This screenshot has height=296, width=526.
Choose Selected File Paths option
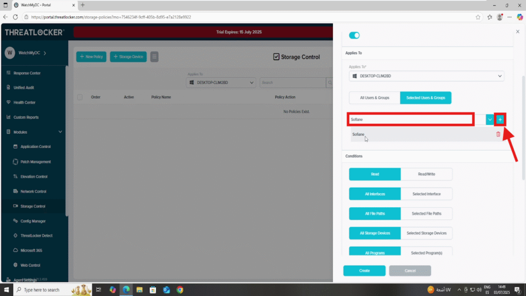[426, 213]
